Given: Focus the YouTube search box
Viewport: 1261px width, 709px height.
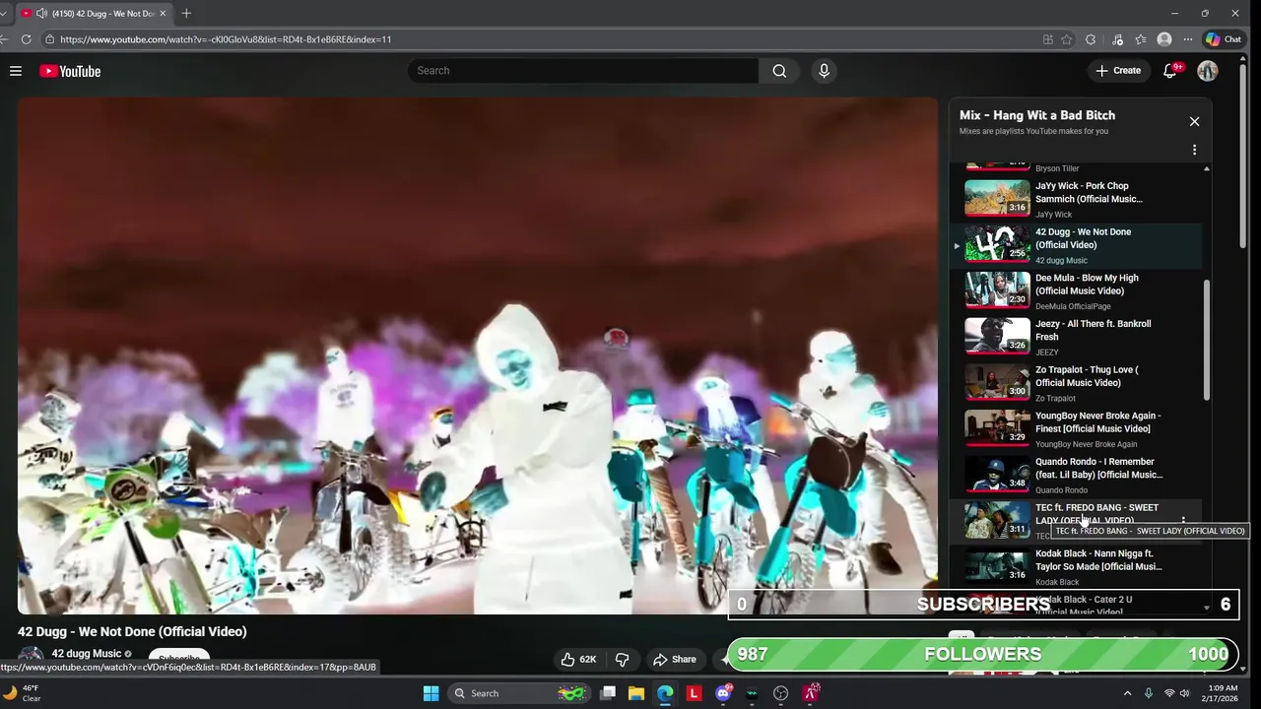Looking at the screenshot, I should pos(583,71).
